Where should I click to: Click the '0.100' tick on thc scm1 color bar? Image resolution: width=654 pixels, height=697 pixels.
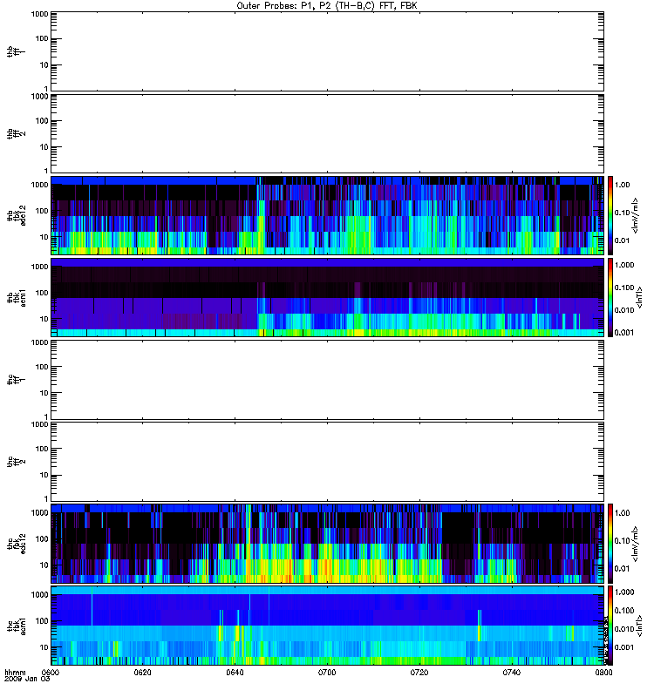coord(624,611)
